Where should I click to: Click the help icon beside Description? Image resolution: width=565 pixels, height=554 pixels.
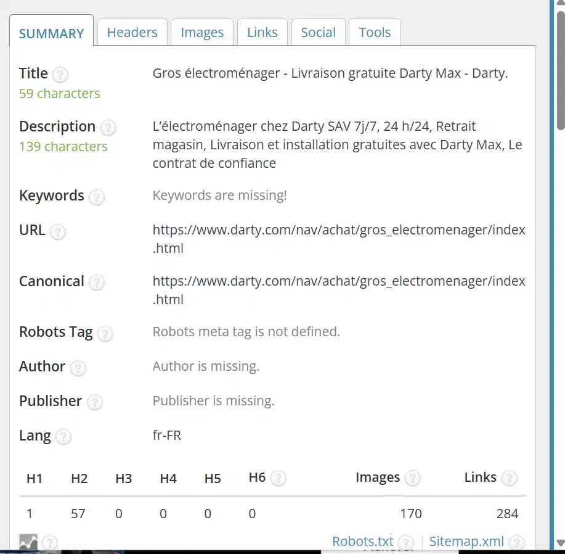coord(108,128)
